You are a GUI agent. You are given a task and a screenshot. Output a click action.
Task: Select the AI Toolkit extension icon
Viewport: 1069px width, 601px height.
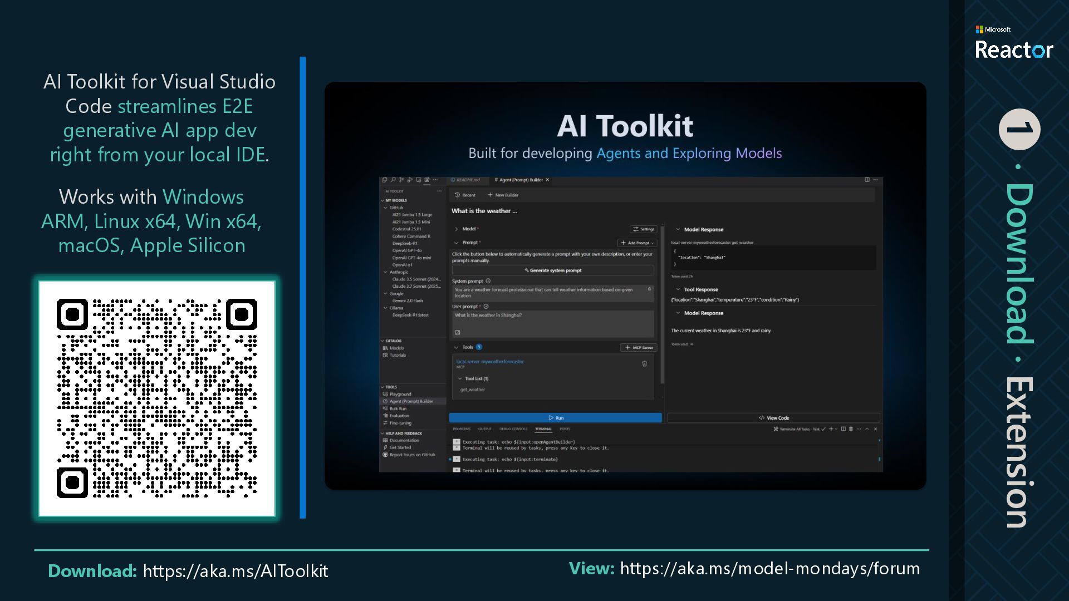[x=427, y=180]
